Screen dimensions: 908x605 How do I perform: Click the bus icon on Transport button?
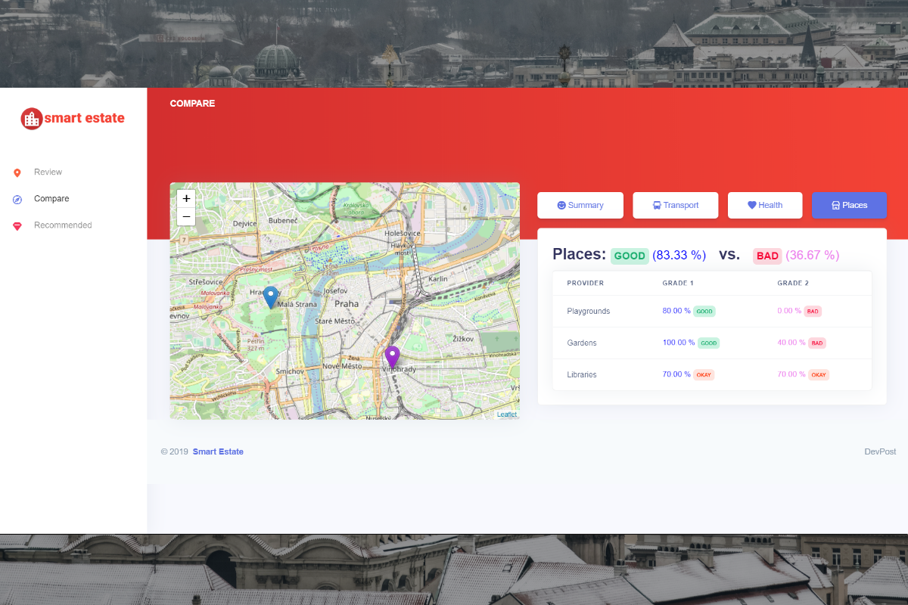tap(657, 205)
